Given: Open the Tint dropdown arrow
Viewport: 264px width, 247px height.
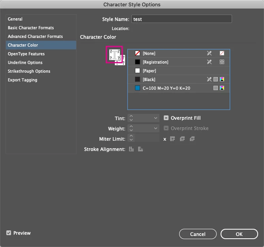Looking at the screenshot, I should click(155, 118).
